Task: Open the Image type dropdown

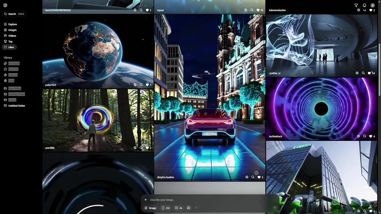Action: pyautogui.click(x=150, y=208)
